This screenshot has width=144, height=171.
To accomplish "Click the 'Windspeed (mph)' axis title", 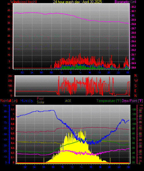I will pyautogui.click(x=23, y=2).
